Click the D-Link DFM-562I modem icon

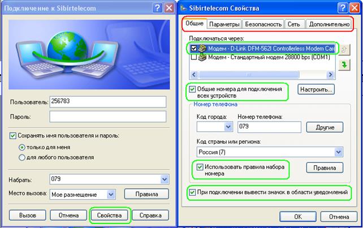pos(202,49)
